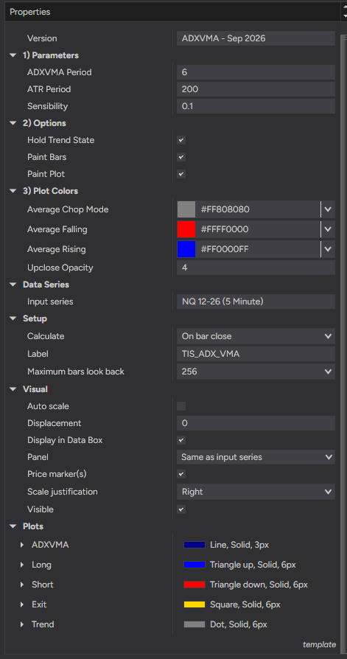Open Average Rising color dropdown

(x=328, y=249)
